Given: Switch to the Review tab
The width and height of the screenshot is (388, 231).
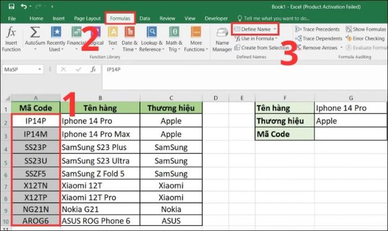Looking at the screenshot, I should (x=167, y=18).
